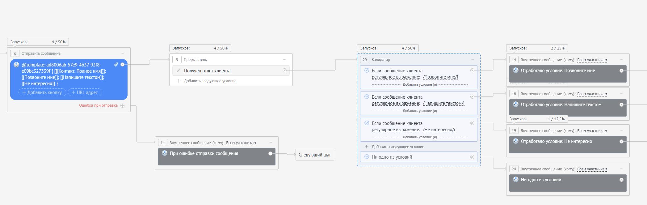Open the "регулярное выражение" selector for "Позвоните мне"
Viewport: 647px width, 205px height.
pyautogui.click(x=396, y=77)
